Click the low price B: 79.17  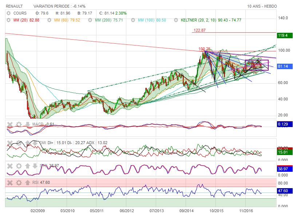(x=85, y=13)
